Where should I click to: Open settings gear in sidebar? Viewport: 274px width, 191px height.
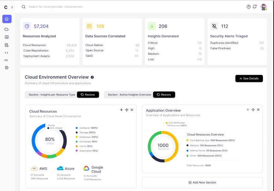[6, 68]
